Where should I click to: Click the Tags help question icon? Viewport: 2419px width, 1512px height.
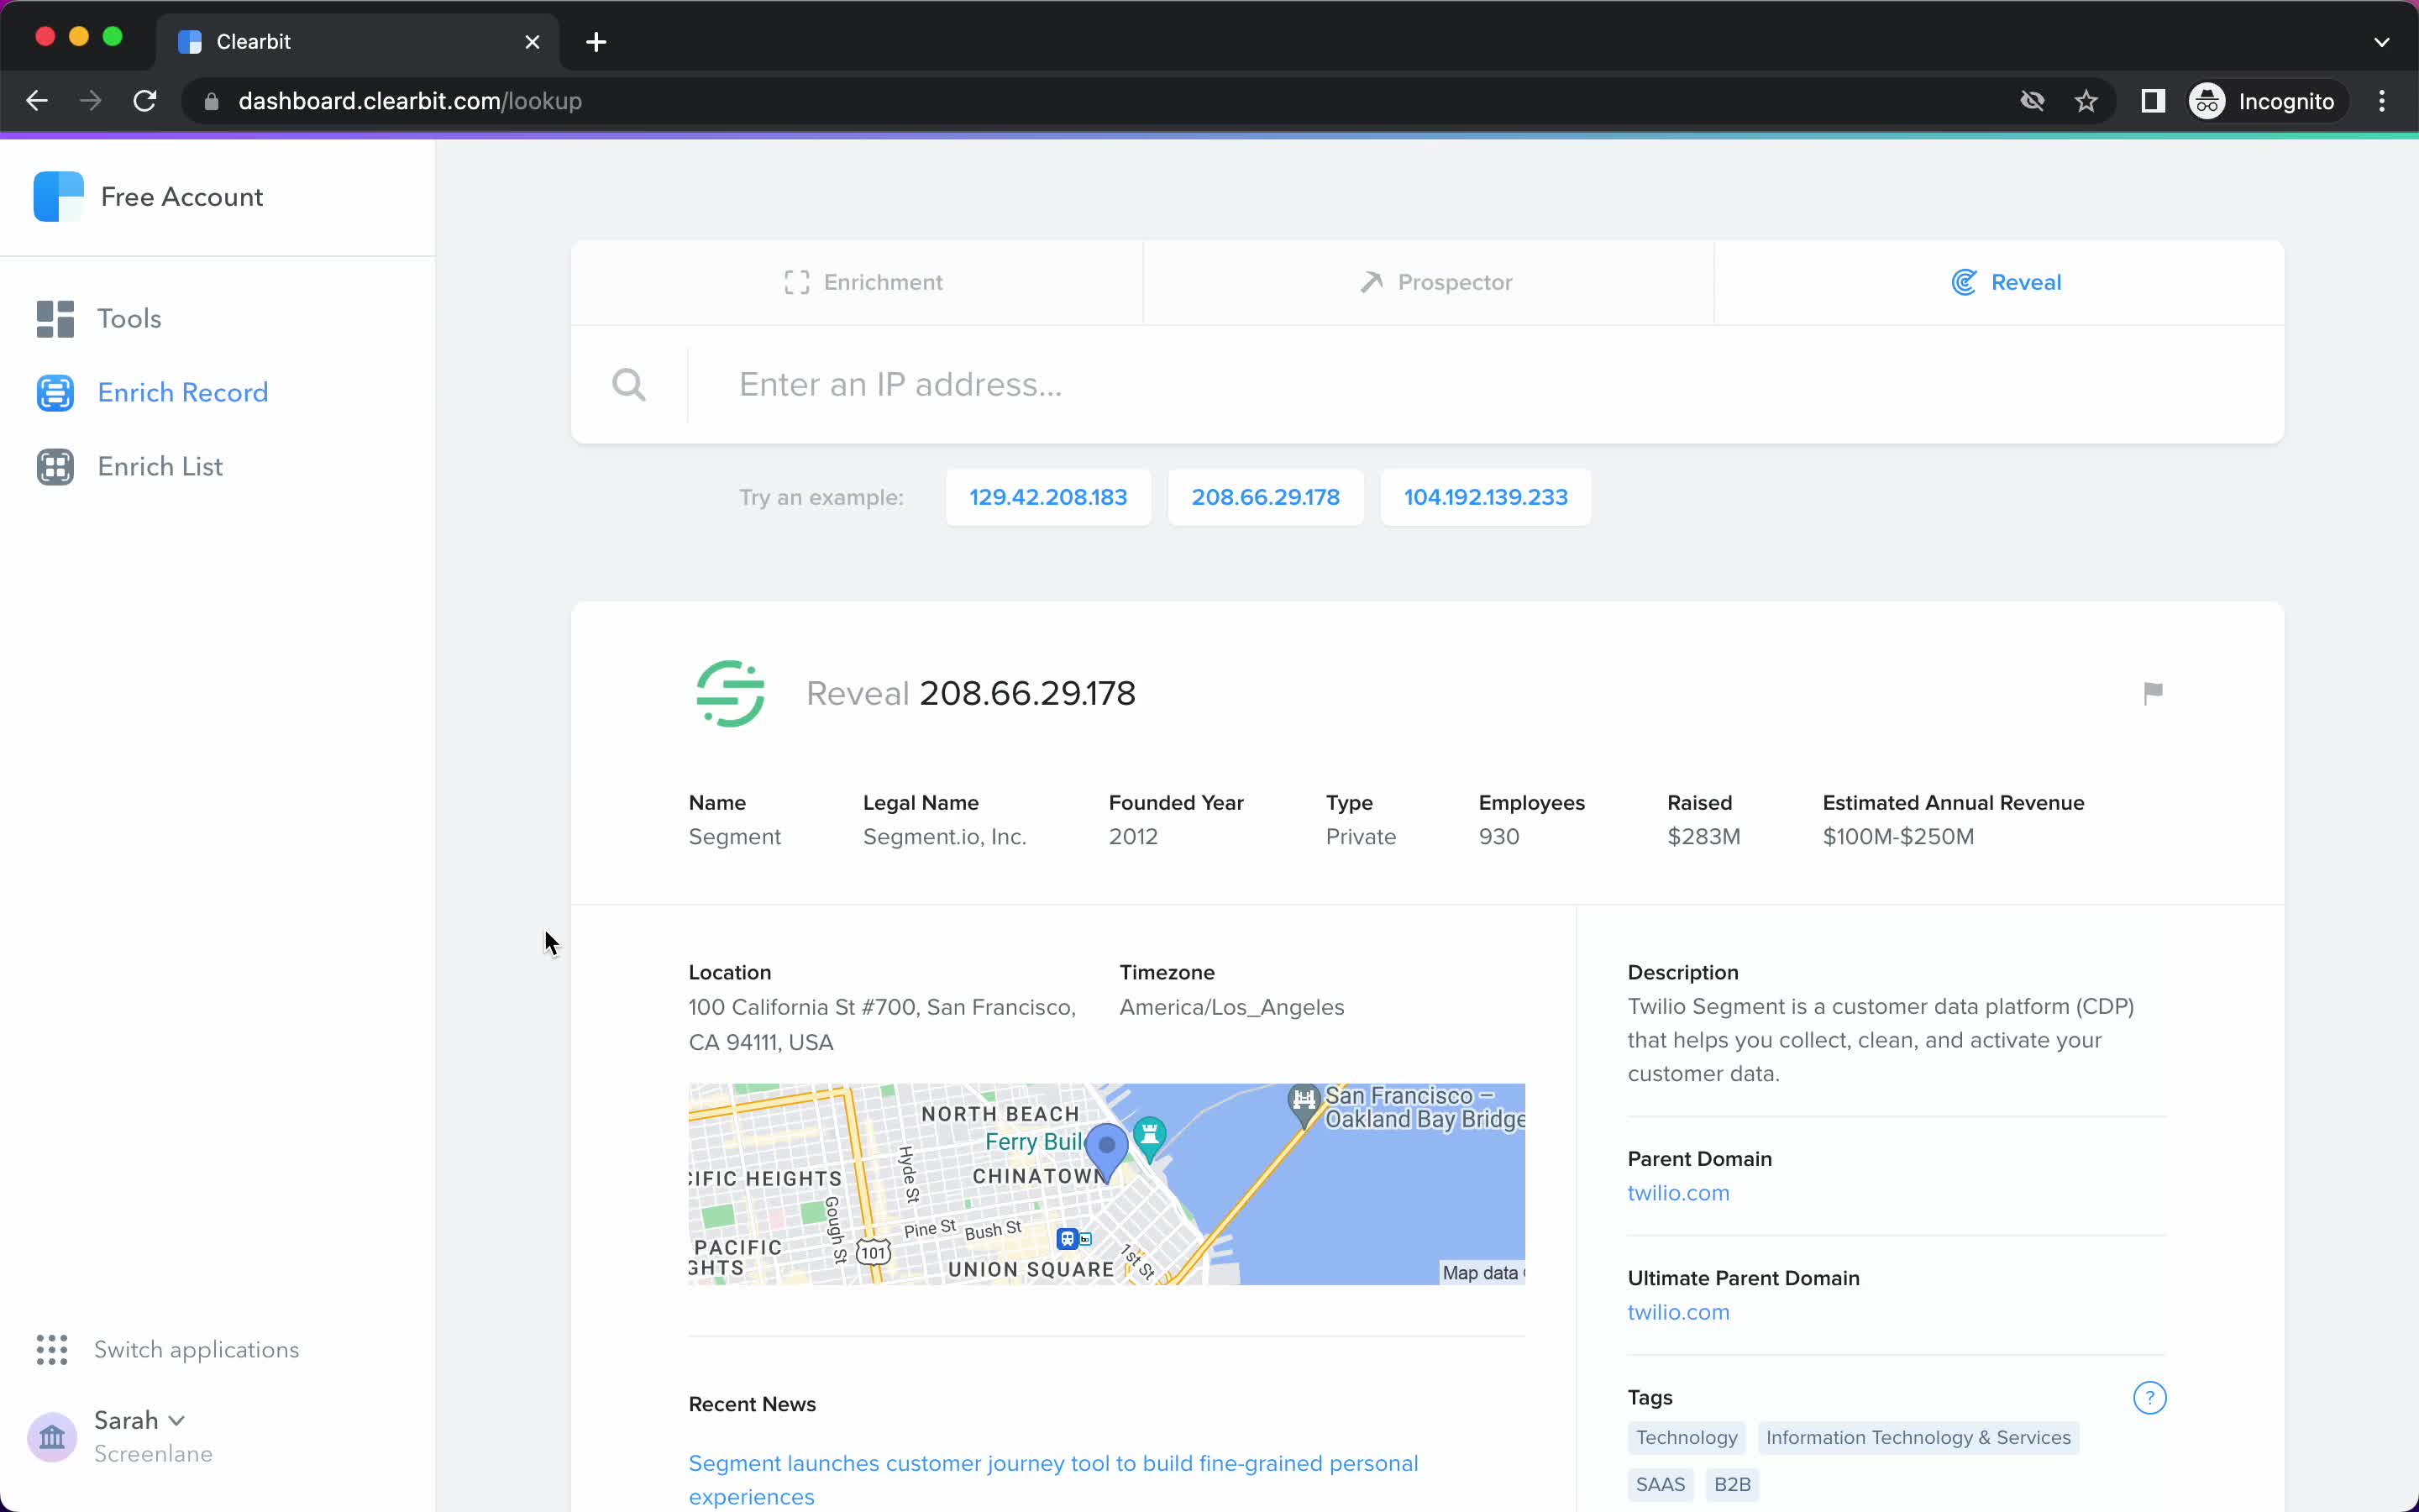tap(2149, 1397)
